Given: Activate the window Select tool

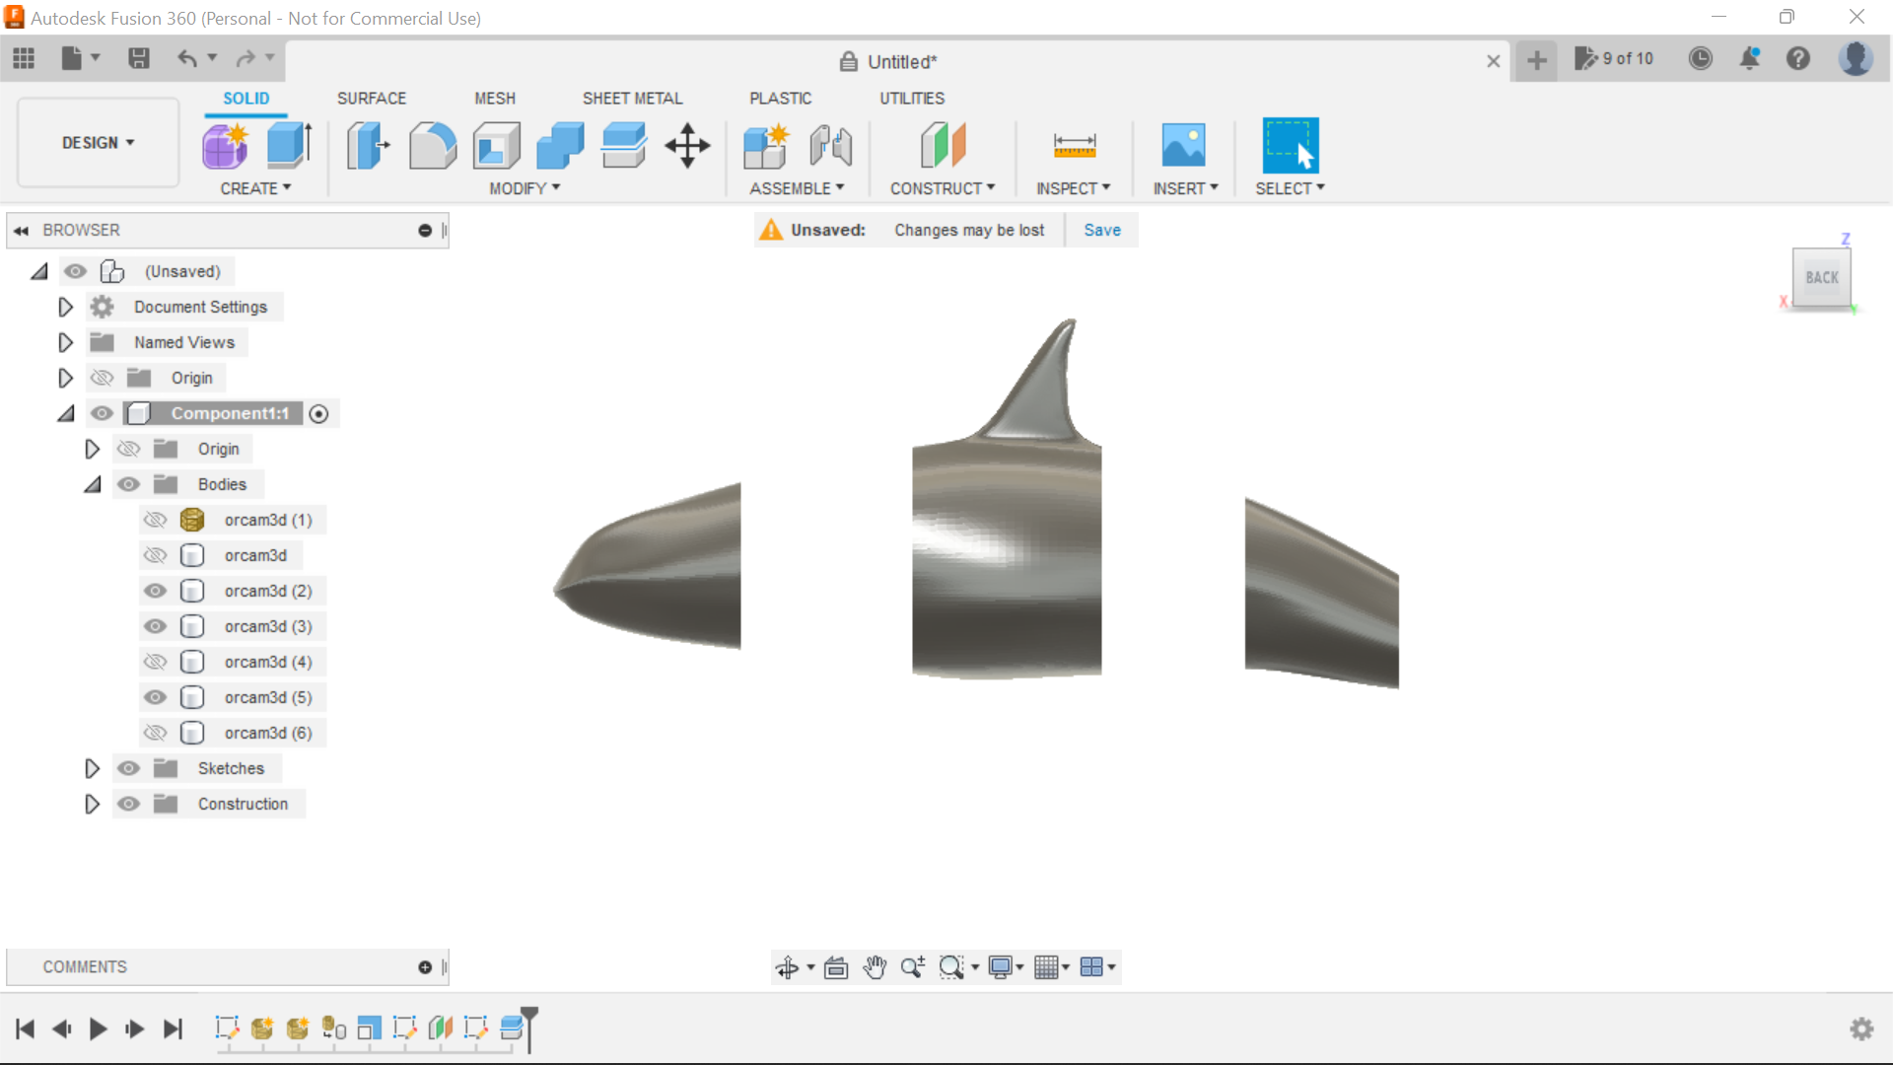Looking at the screenshot, I should tap(1290, 145).
